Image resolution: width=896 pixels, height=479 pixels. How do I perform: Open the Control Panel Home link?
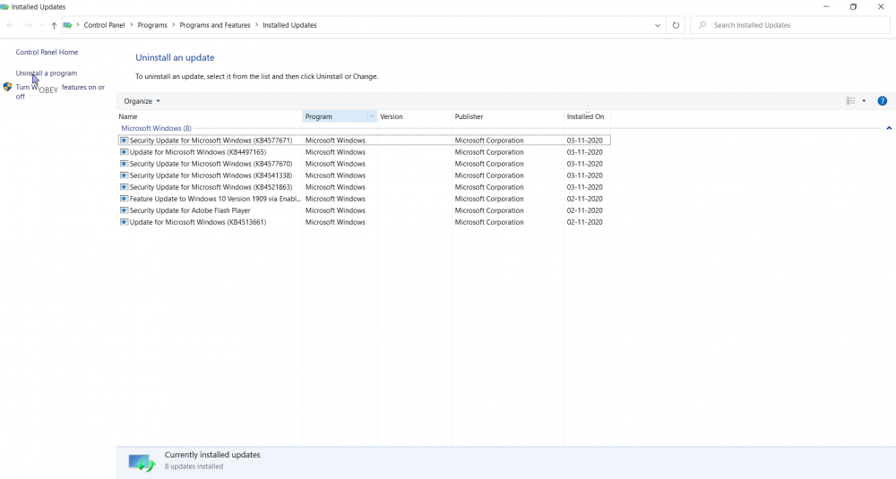47,52
